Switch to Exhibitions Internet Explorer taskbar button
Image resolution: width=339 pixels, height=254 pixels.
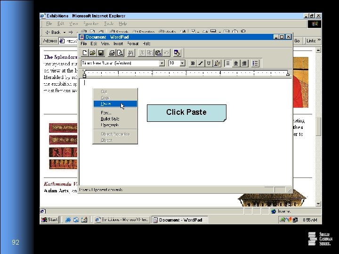pos(122,220)
